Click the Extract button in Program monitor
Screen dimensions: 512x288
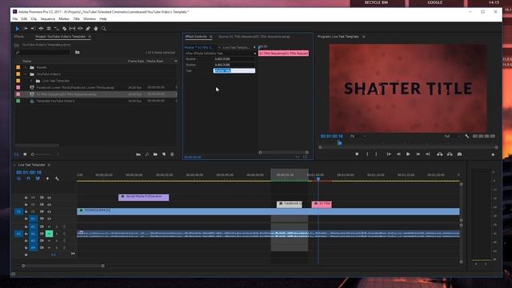pyautogui.click(x=450, y=154)
